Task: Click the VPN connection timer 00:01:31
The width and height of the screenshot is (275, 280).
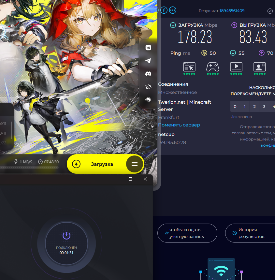Action: (66, 253)
